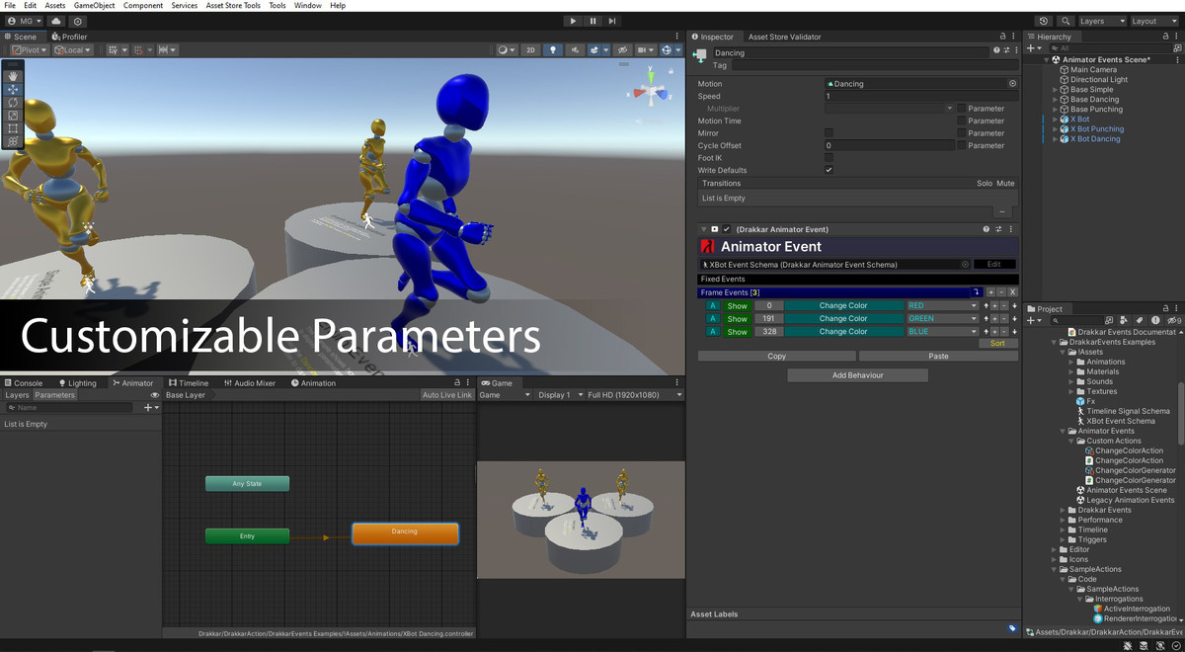Select the Scale tool in Scene overlay
This screenshot has height=652, width=1185.
[13, 116]
